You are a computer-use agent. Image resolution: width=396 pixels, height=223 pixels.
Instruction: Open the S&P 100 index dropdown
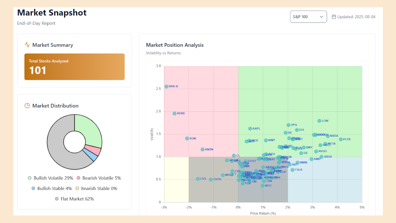(308, 17)
